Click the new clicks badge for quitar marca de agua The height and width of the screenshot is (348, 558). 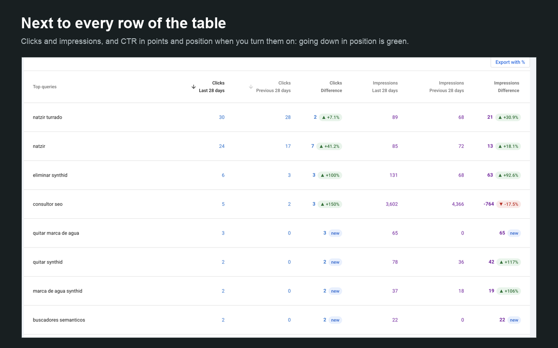click(x=335, y=233)
